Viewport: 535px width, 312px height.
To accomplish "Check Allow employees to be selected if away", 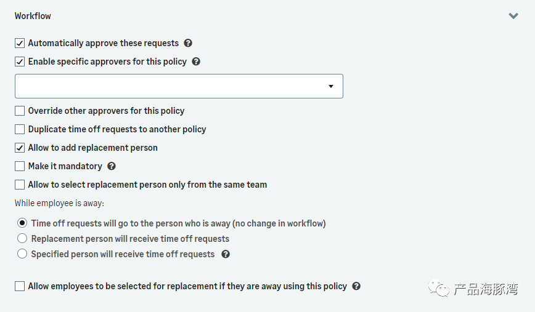I will click(20, 286).
